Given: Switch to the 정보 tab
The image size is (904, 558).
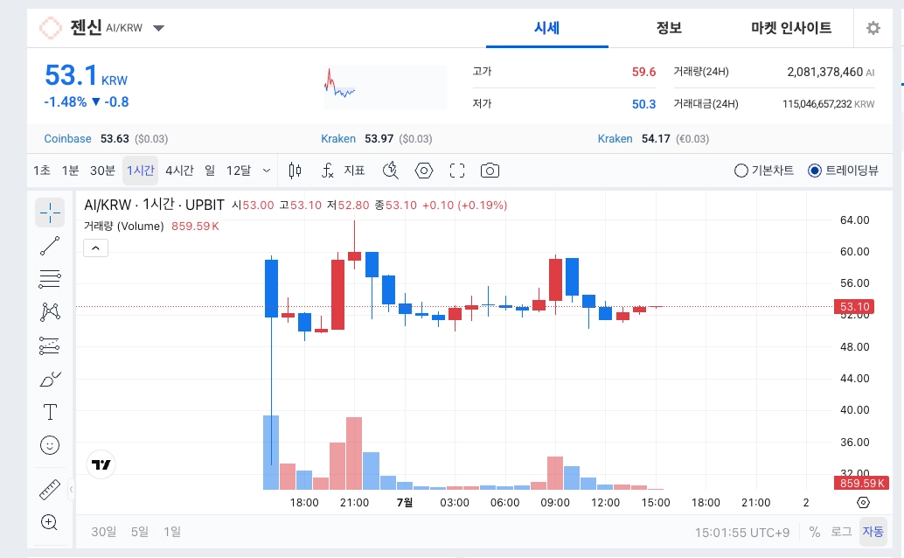Looking at the screenshot, I should [x=669, y=28].
